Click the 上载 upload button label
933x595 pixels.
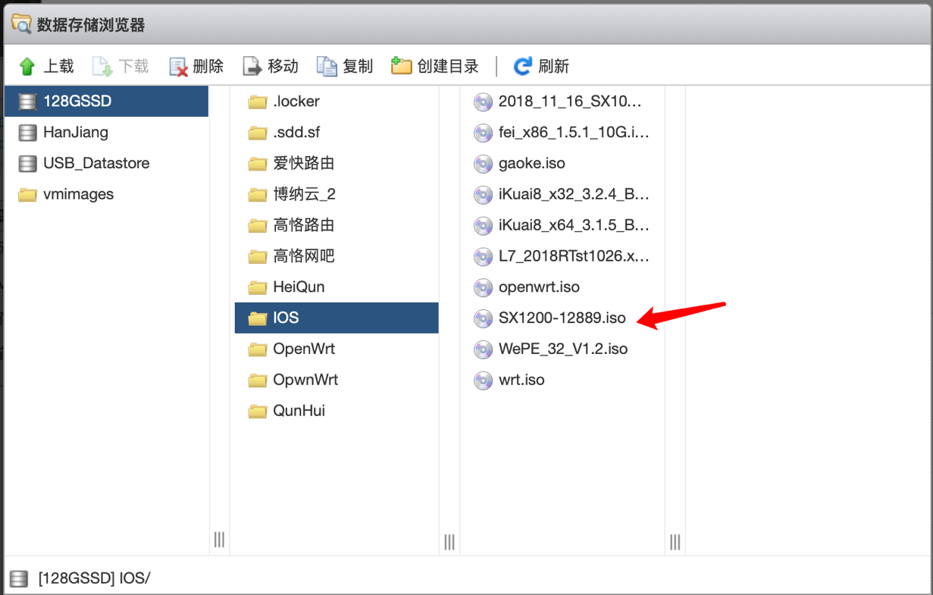pos(58,67)
